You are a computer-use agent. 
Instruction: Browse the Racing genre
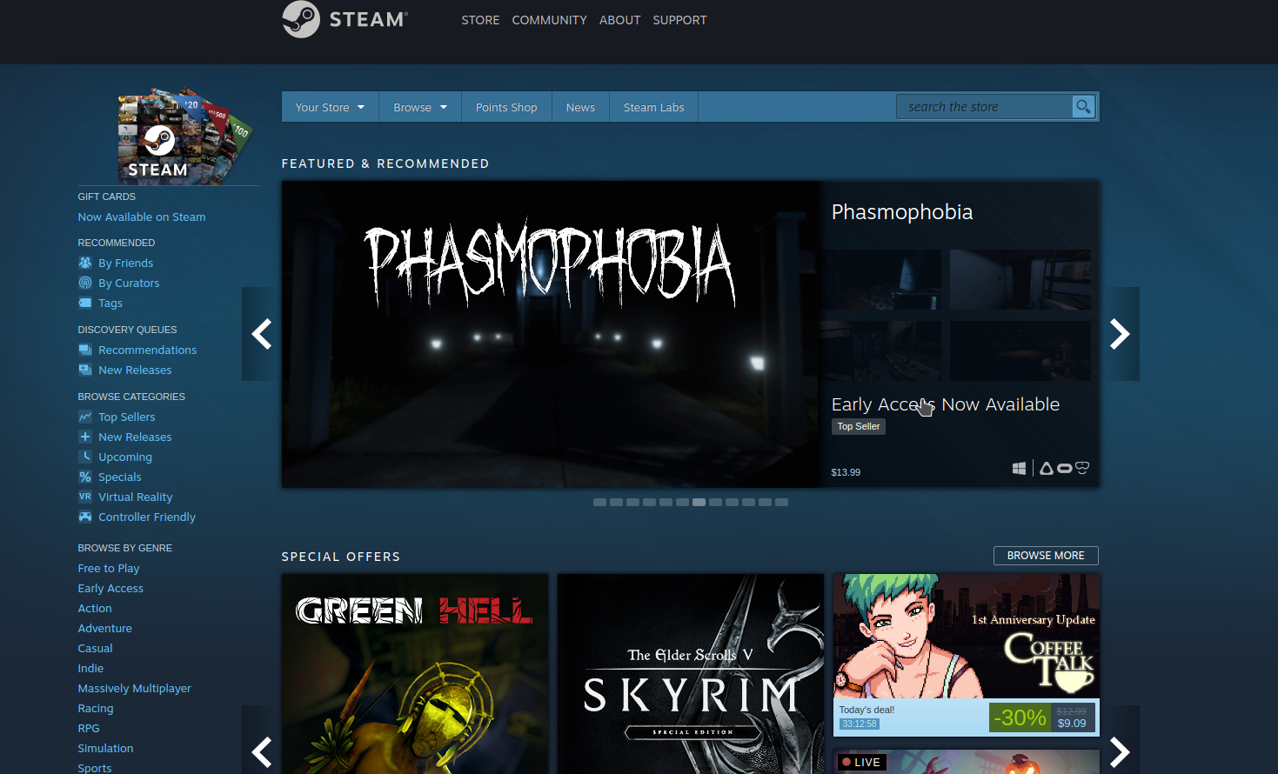tap(96, 708)
